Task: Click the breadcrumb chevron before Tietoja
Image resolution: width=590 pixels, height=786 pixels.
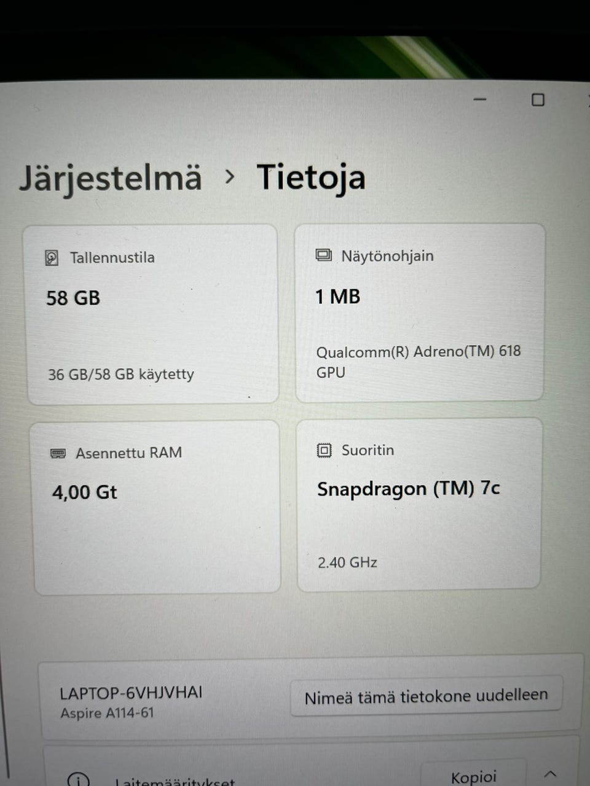Action: 230,177
